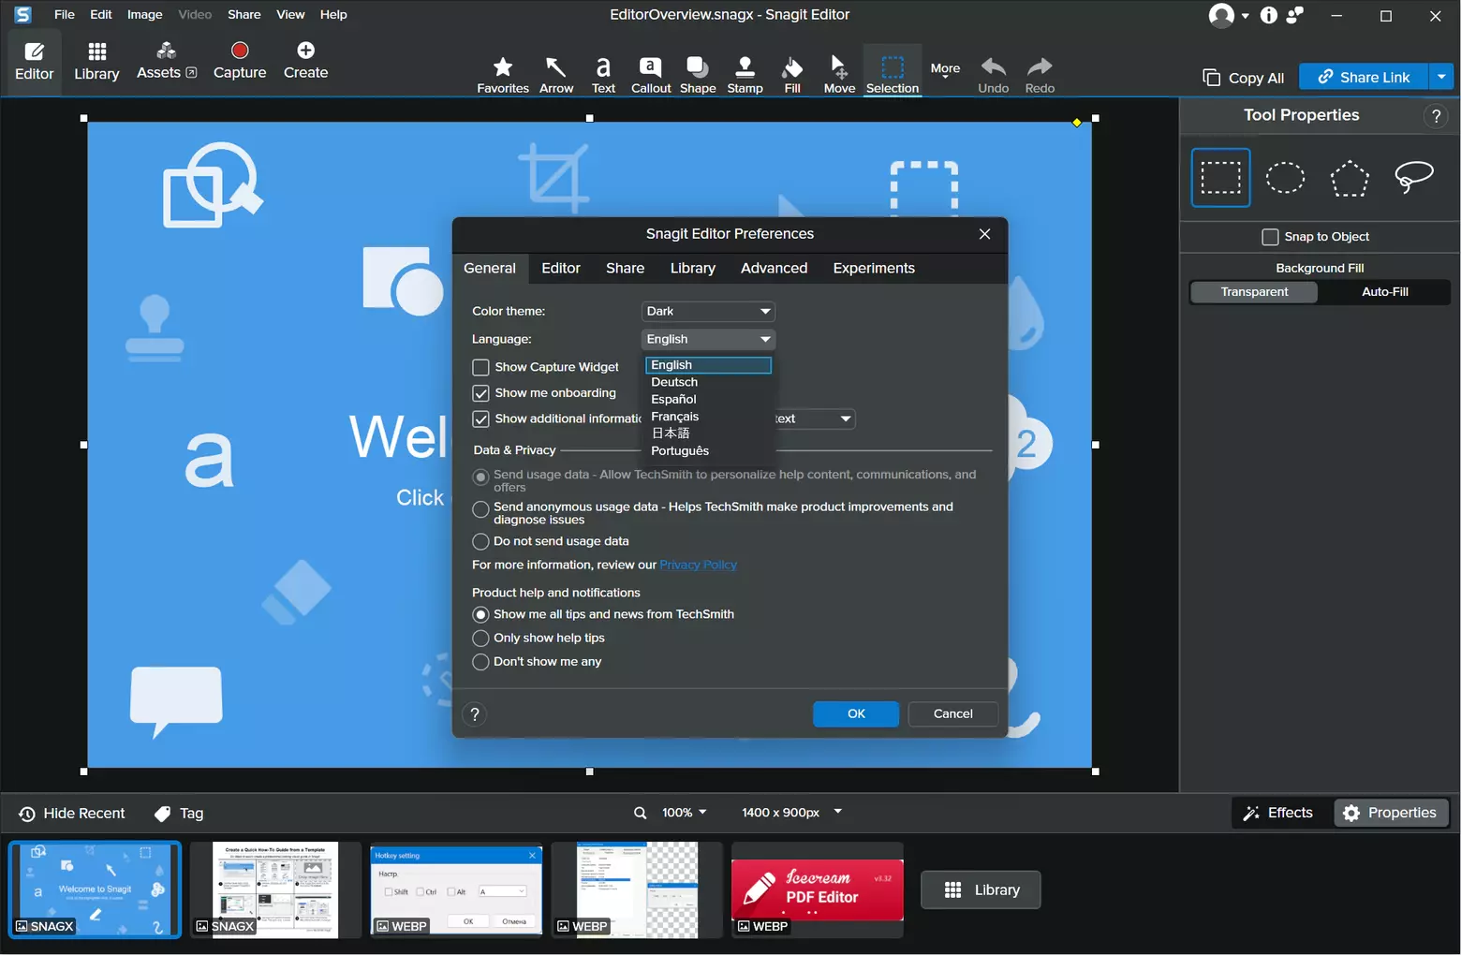Select the Arrow tool

click(556, 75)
